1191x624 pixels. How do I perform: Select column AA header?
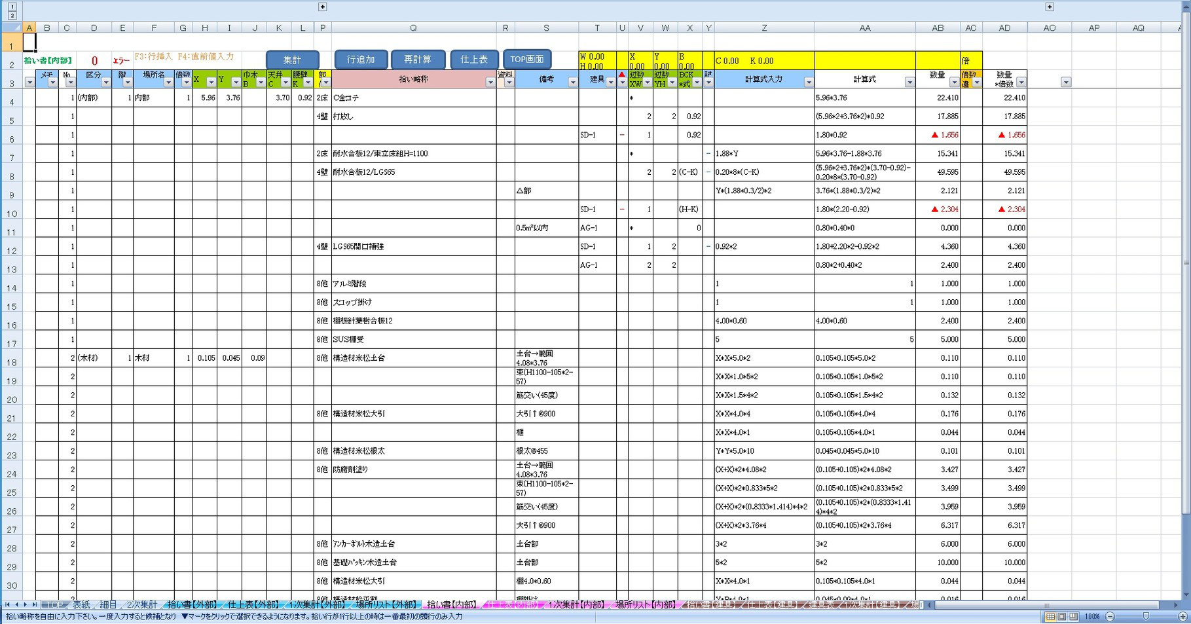865,28
